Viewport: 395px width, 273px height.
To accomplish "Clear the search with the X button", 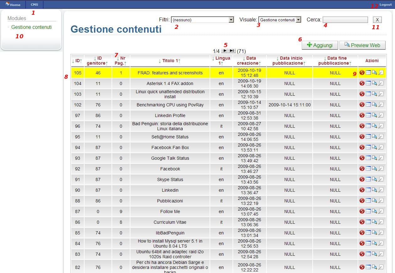I will pyautogui.click(x=377, y=20).
